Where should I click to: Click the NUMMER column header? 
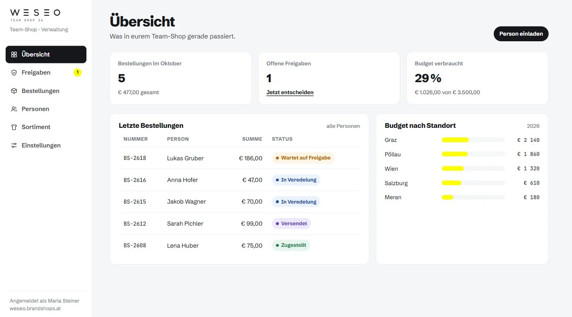click(136, 139)
